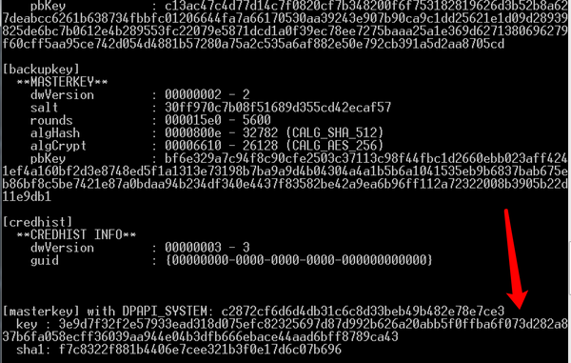The width and height of the screenshot is (571, 363).
Task: Click the **CREDHIST INFO** heading
Action: pyautogui.click(x=76, y=234)
